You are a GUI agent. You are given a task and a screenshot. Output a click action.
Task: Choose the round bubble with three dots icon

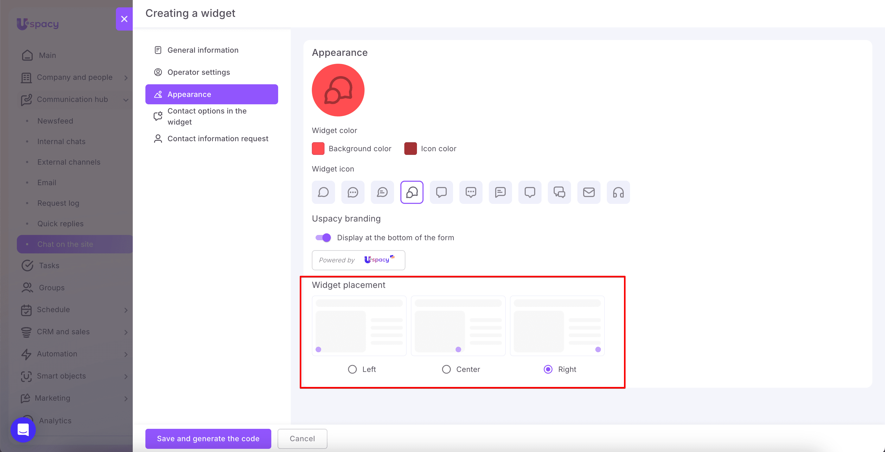pyautogui.click(x=353, y=192)
